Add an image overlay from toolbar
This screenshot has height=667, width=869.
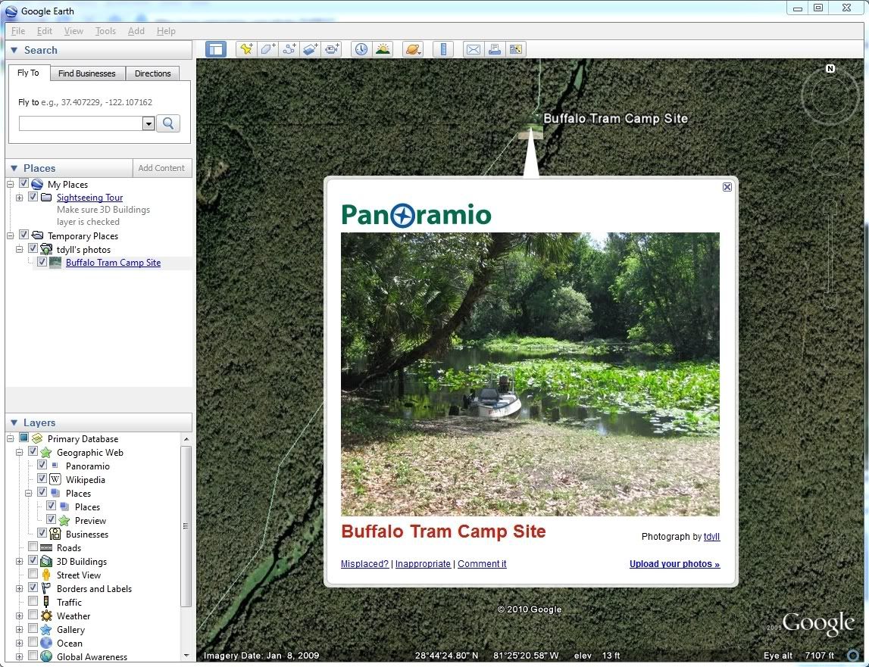pyautogui.click(x=311, y=49)
